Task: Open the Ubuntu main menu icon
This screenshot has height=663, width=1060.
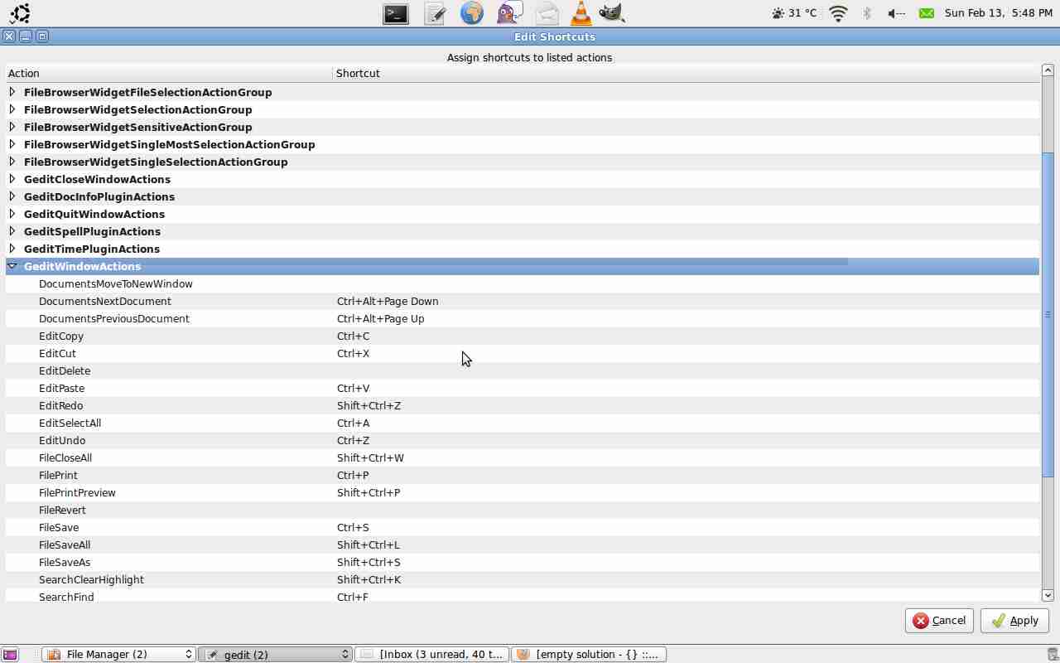Action: [x=20, y=13]
